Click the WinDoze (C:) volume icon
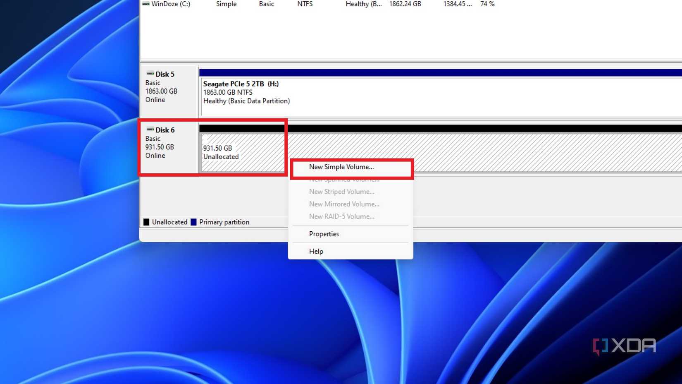682x384 pixels. pyautogui.click(x=146, y=4)
